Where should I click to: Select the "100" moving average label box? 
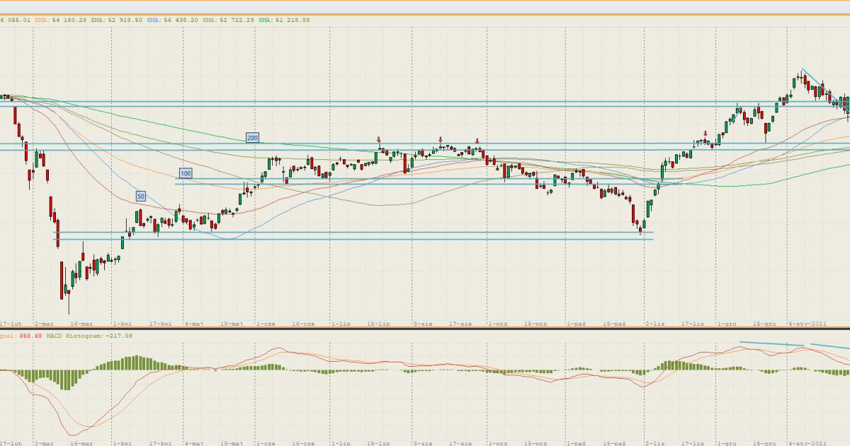[186, 173]
